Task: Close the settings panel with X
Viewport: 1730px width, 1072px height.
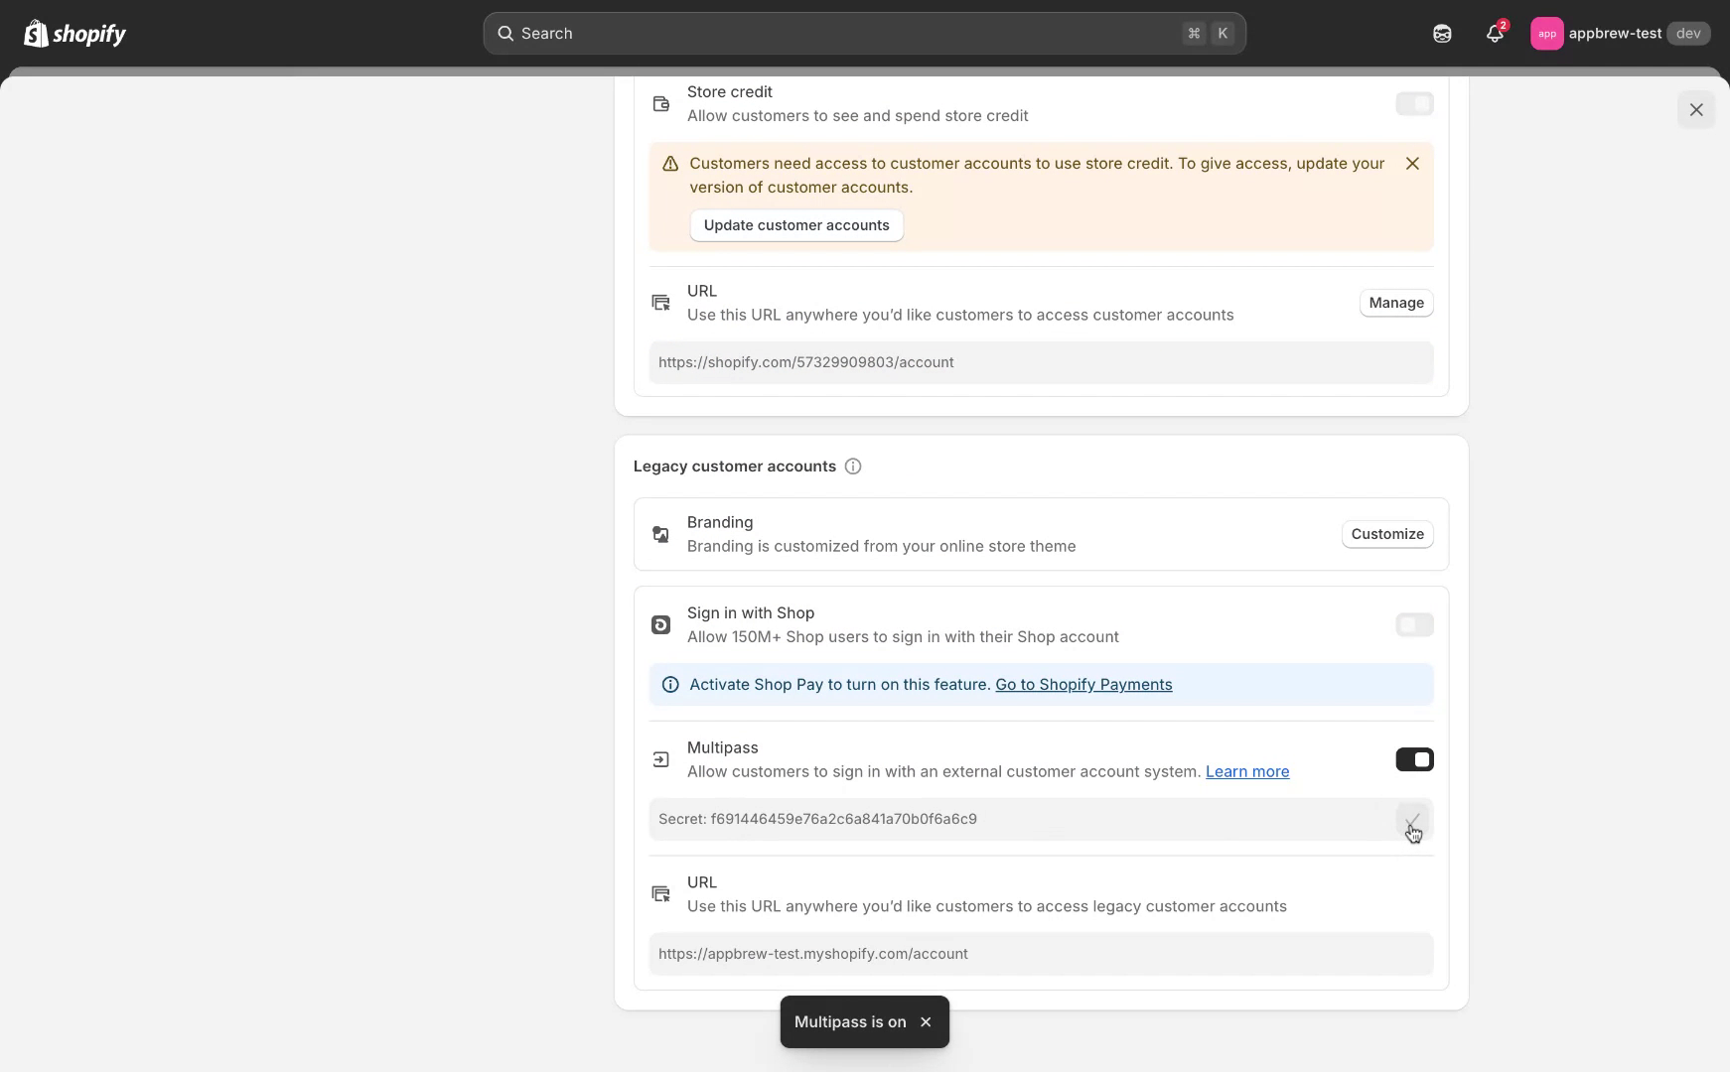Action: pos(1696,110)
